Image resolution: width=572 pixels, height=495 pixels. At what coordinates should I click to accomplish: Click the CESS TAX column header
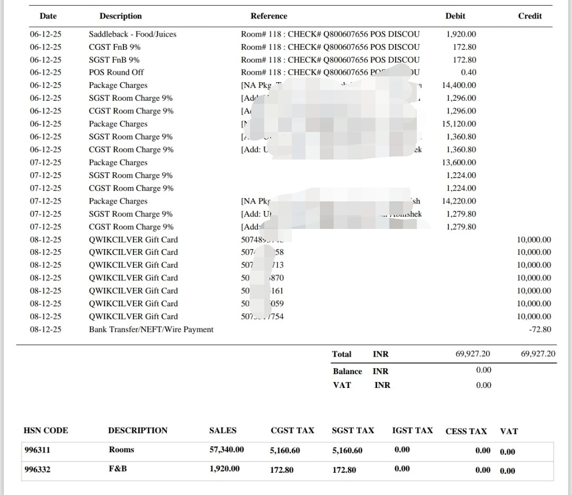[x=466, y=431]
